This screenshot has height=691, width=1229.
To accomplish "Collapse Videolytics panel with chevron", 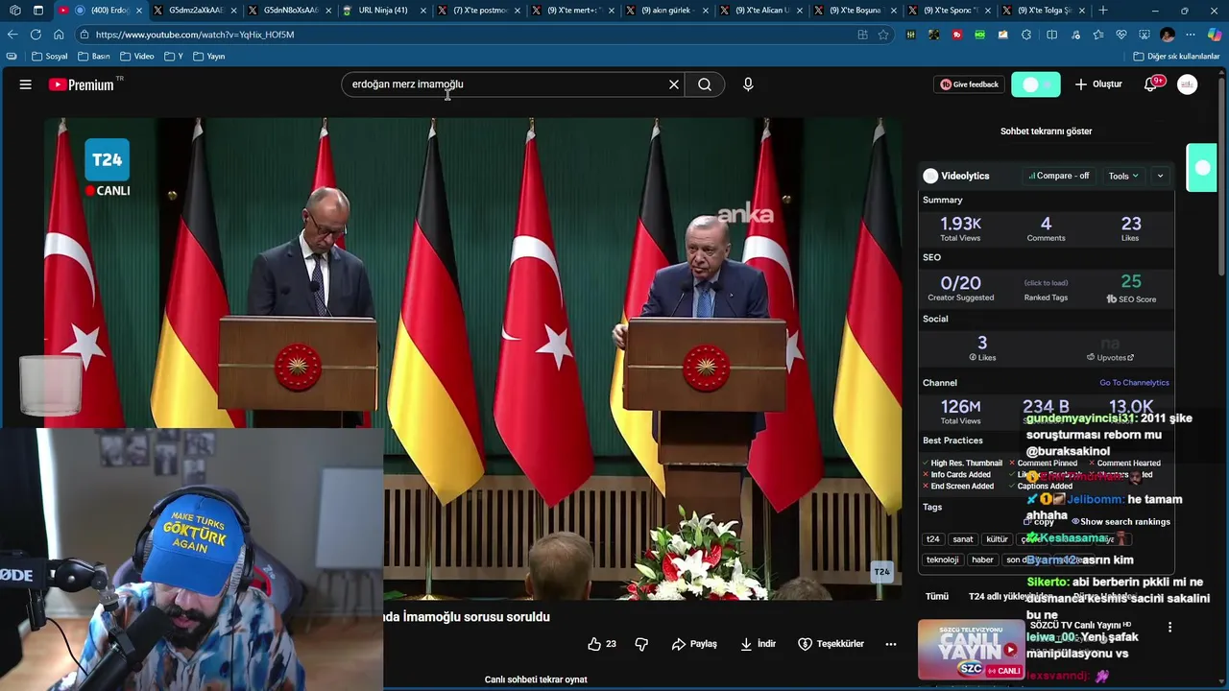I will 1160,176.
